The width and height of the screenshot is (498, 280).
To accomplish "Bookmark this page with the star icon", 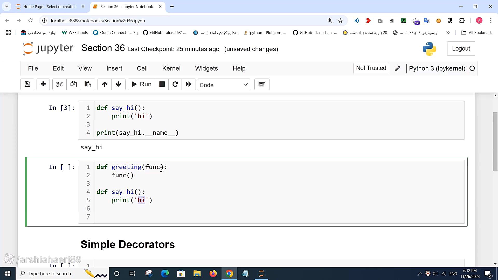I will point(341,20).
